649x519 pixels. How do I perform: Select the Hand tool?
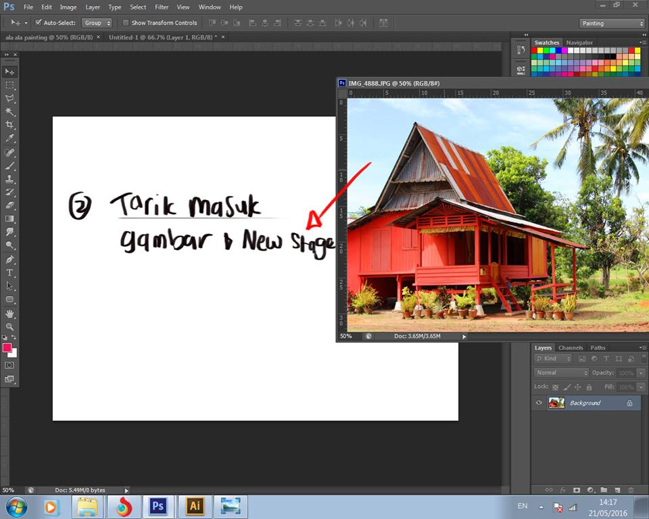pos(9,313)
